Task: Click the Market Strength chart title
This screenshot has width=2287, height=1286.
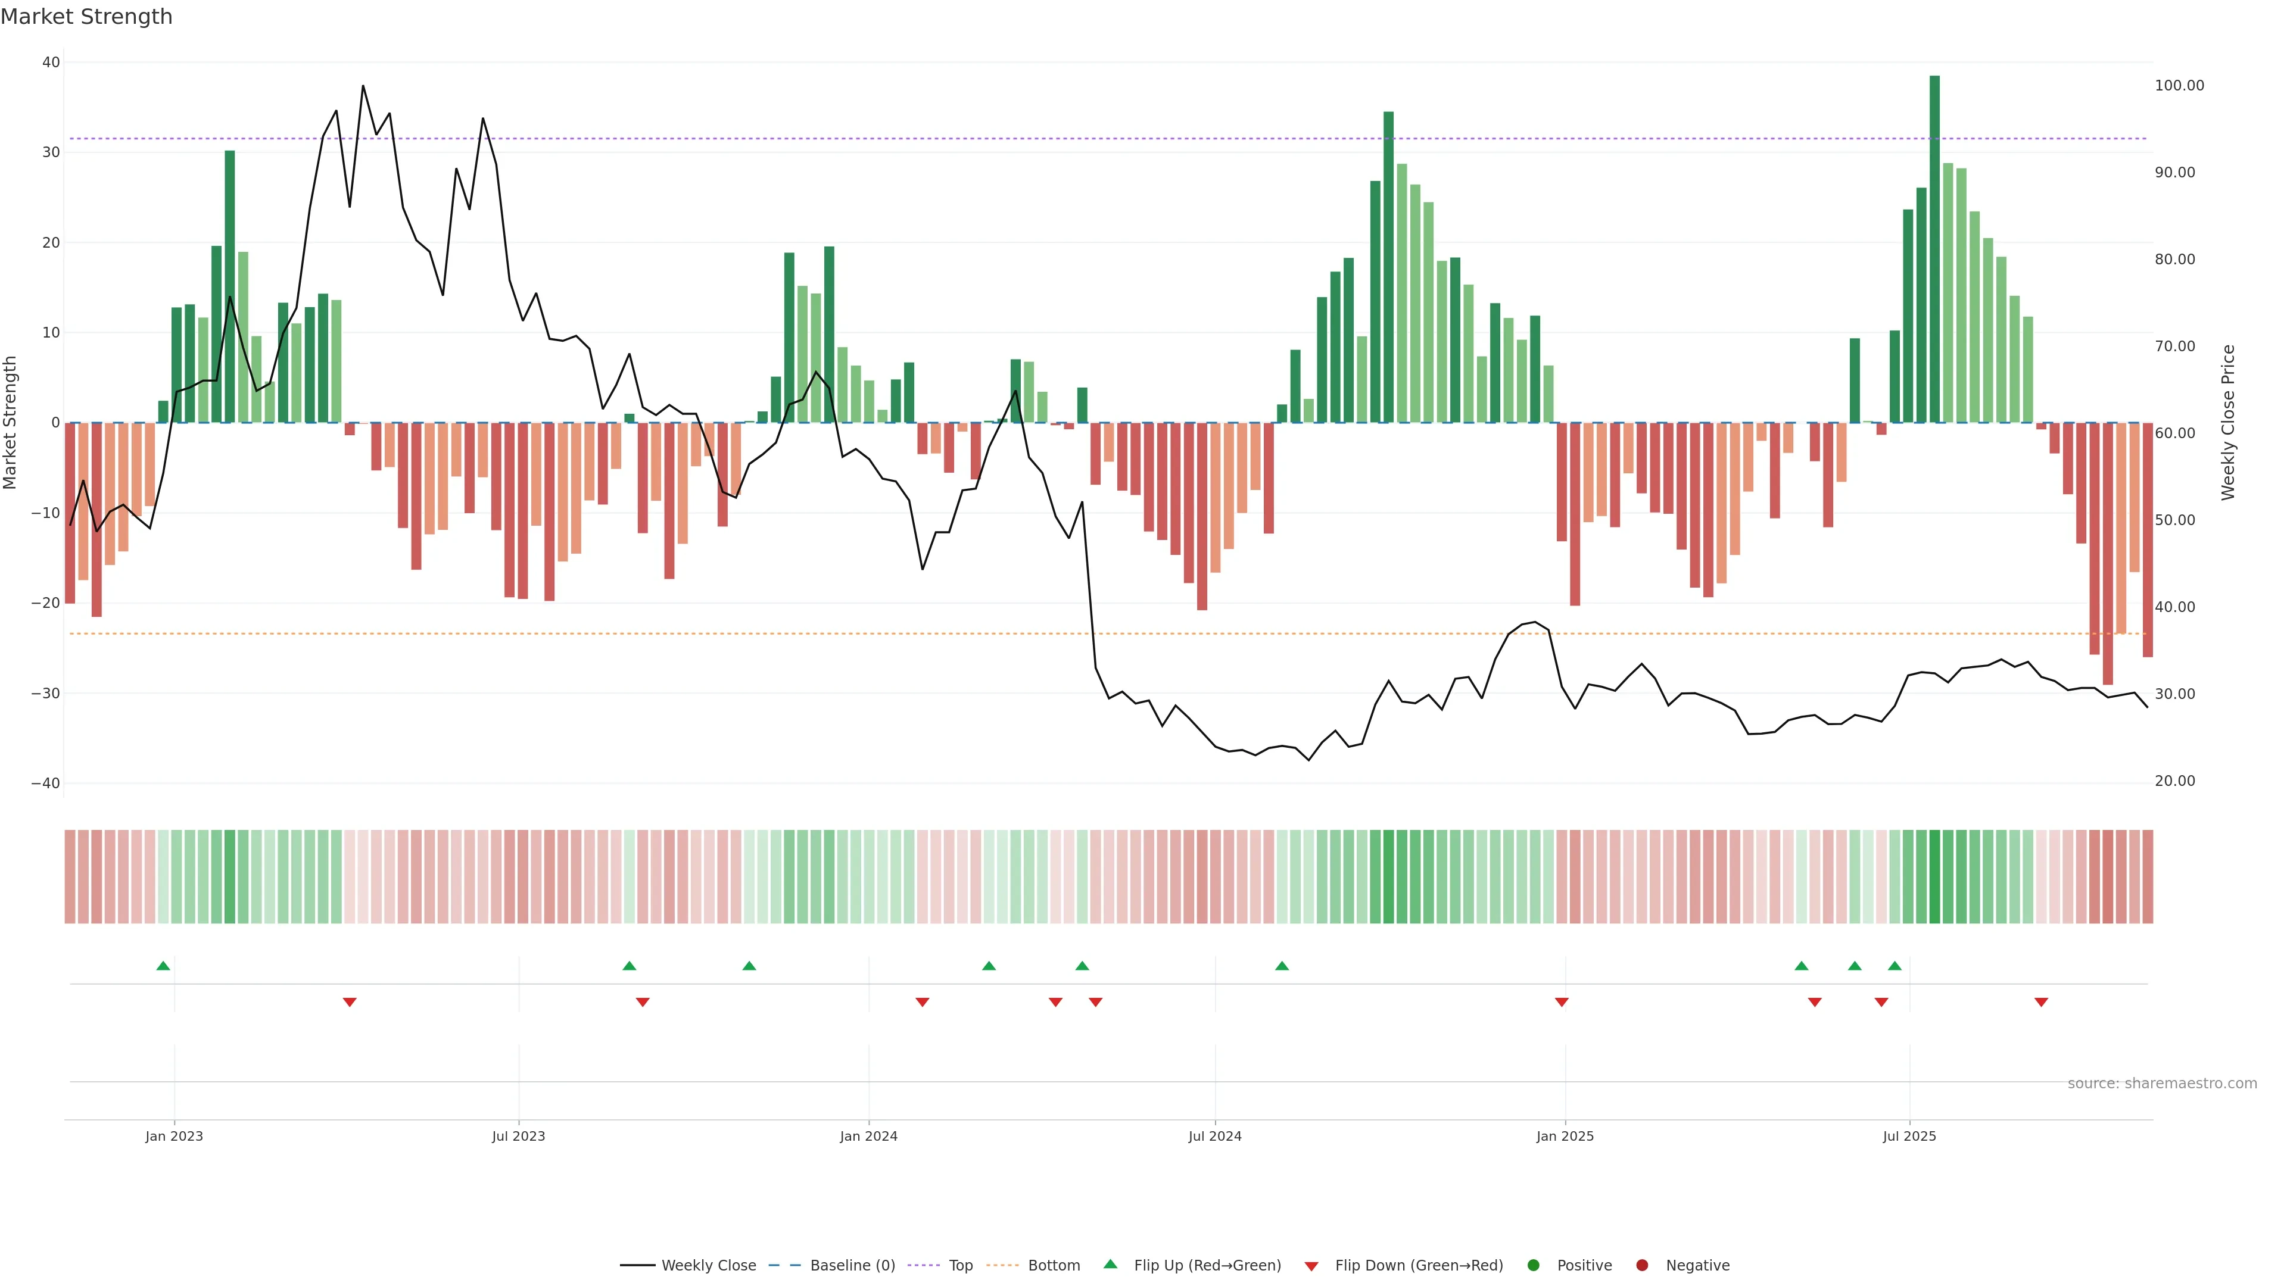Action: tap(86, 17)
